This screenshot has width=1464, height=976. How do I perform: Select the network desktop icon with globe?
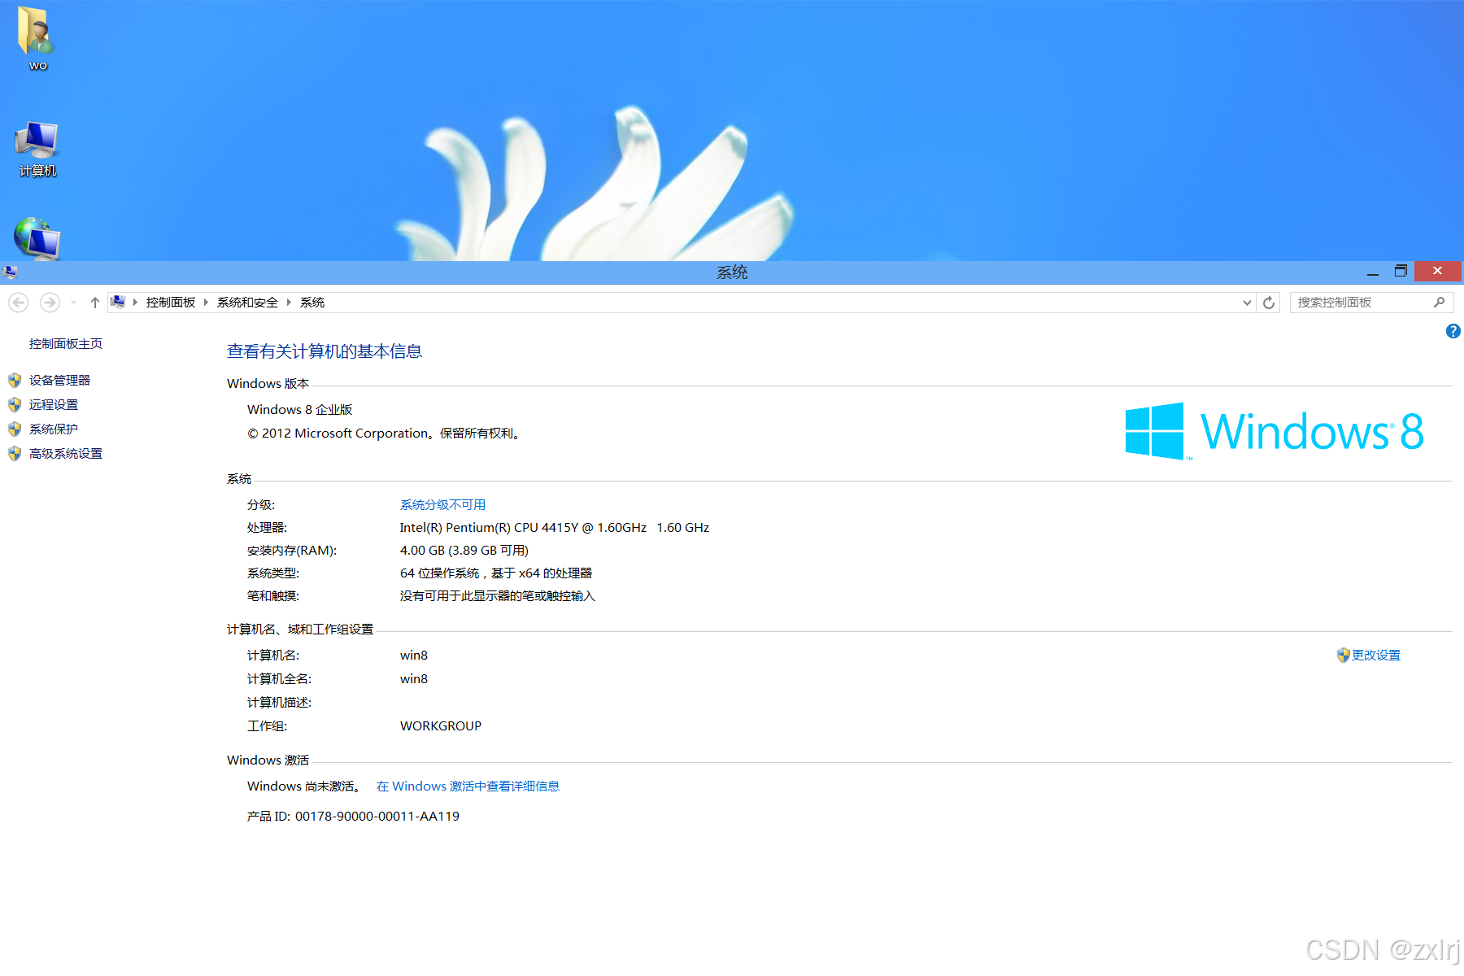tap(37, 238)
